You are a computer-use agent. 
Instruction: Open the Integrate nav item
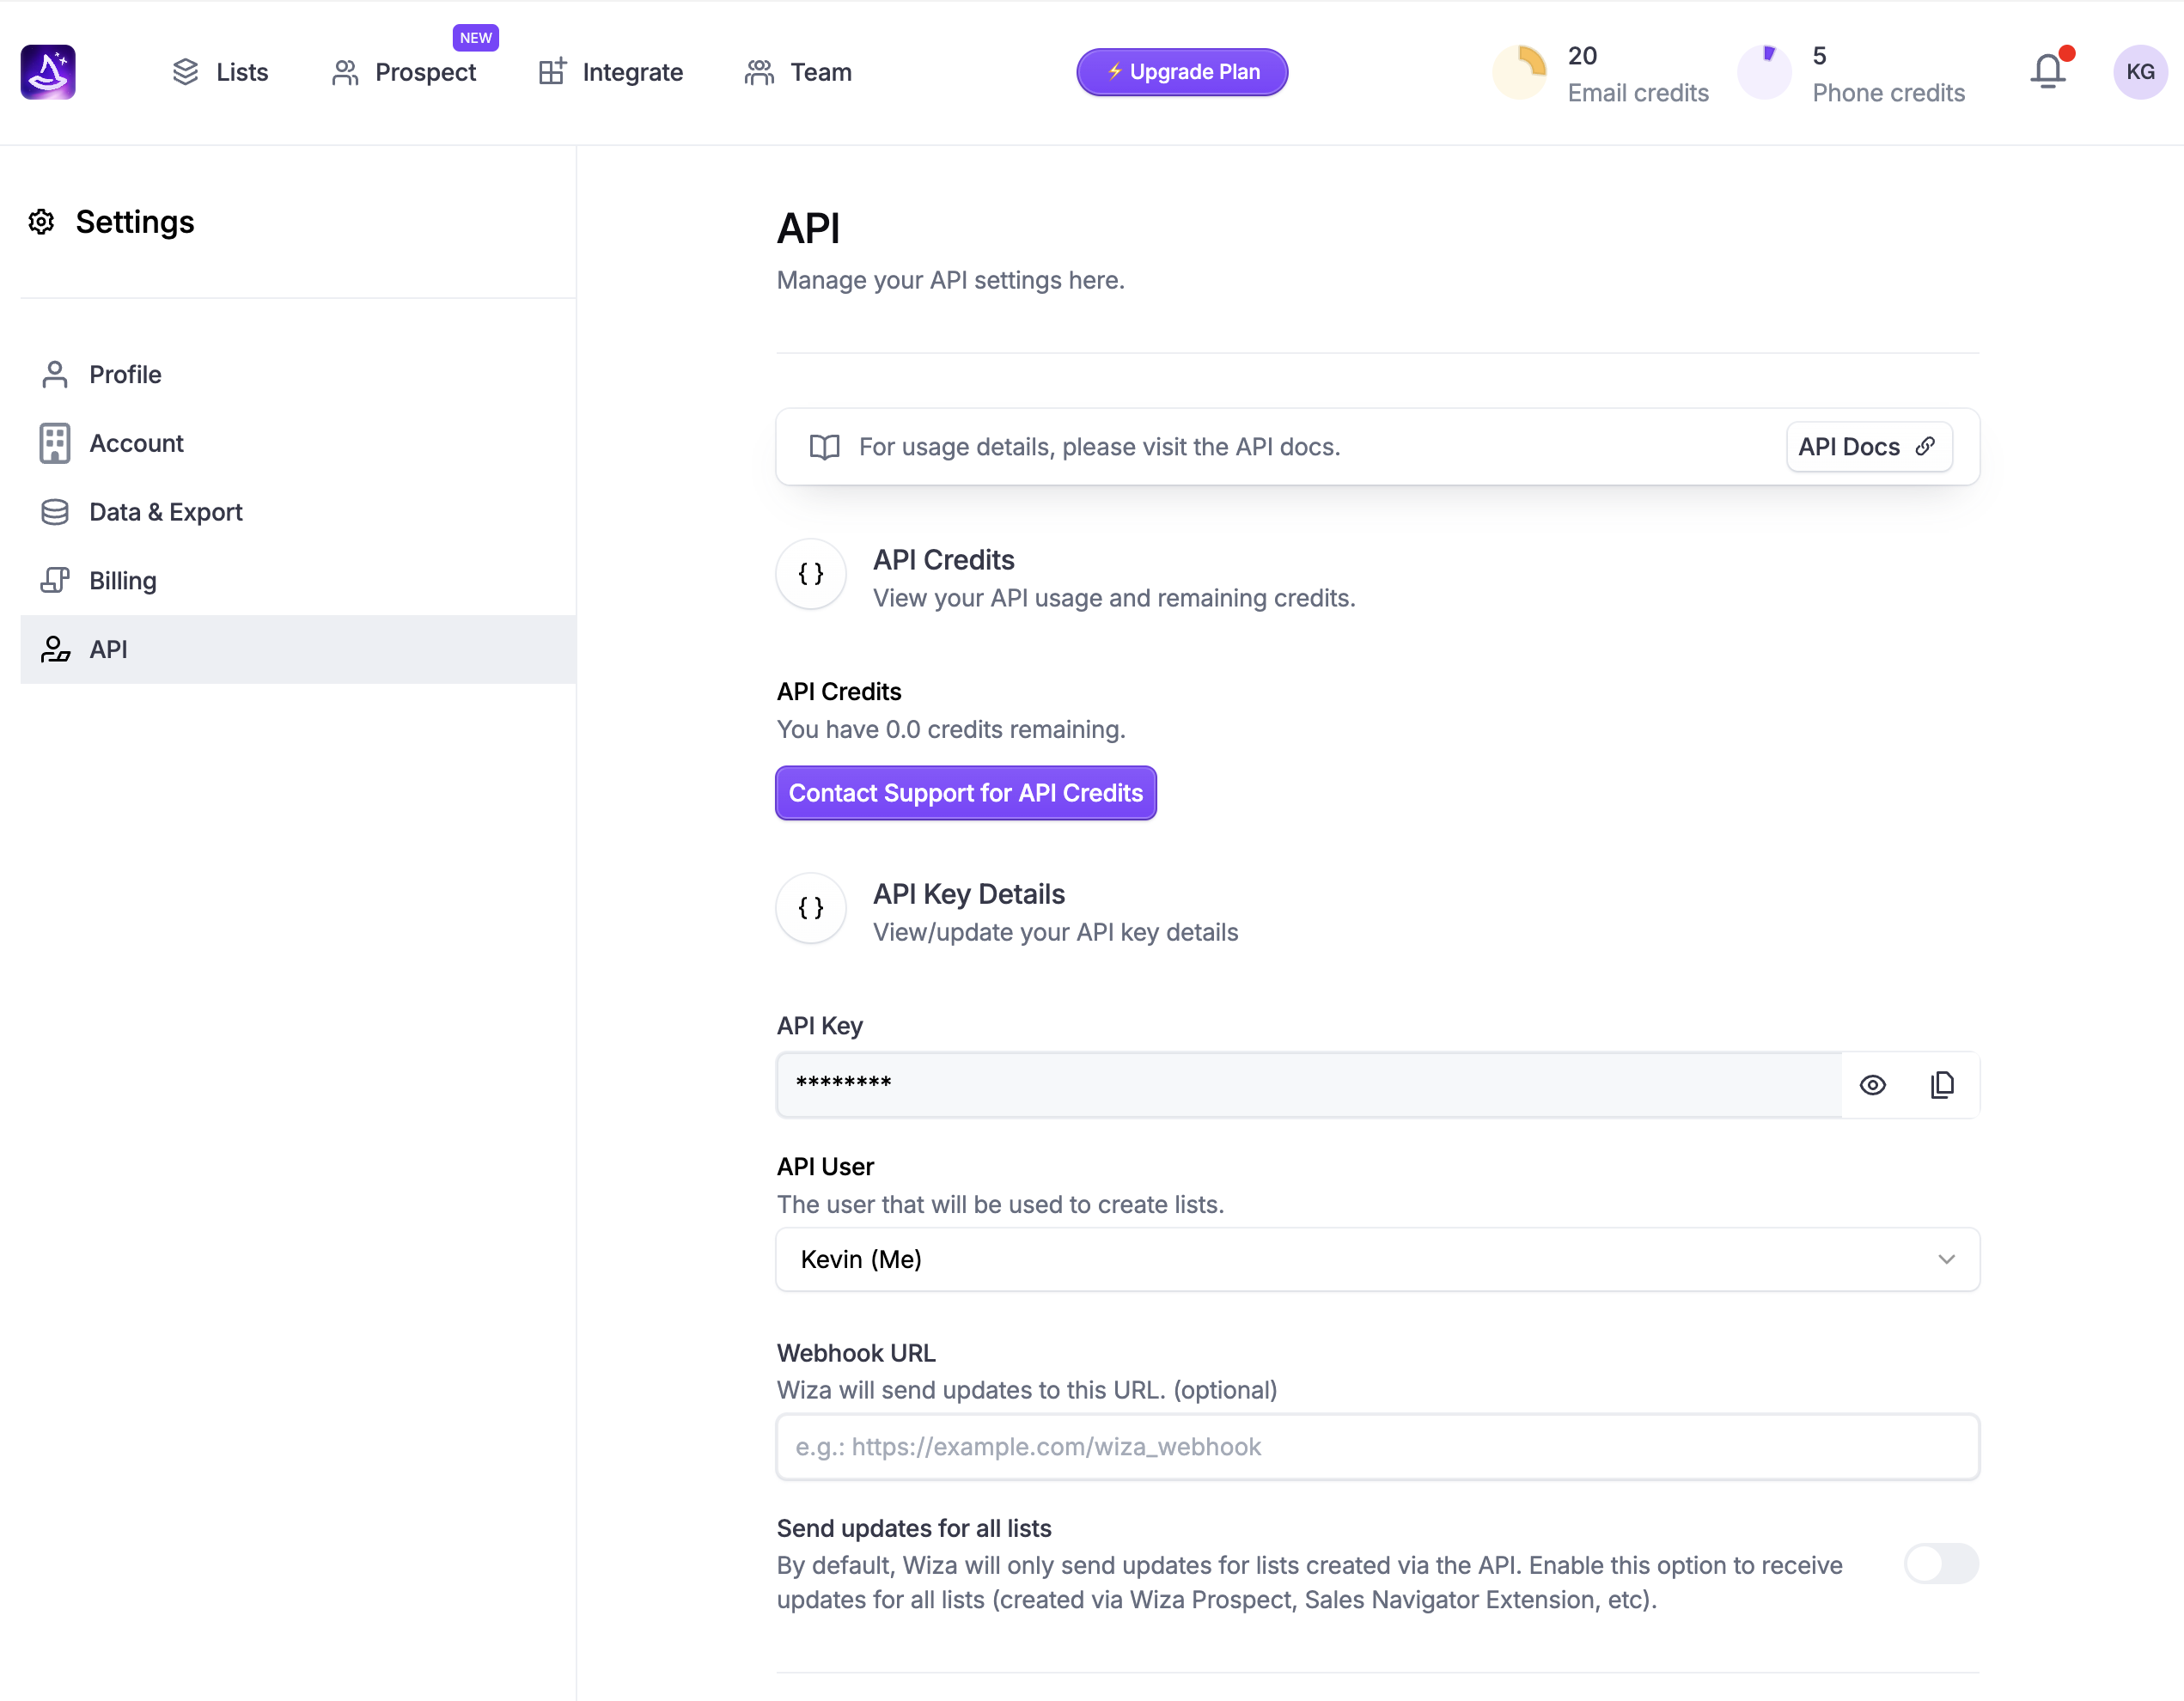610,72
